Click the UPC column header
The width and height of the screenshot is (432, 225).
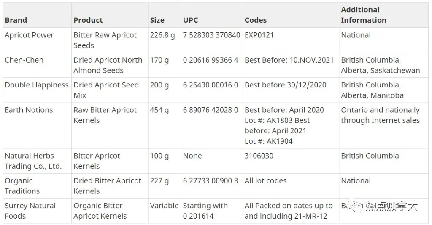(212, 15)
